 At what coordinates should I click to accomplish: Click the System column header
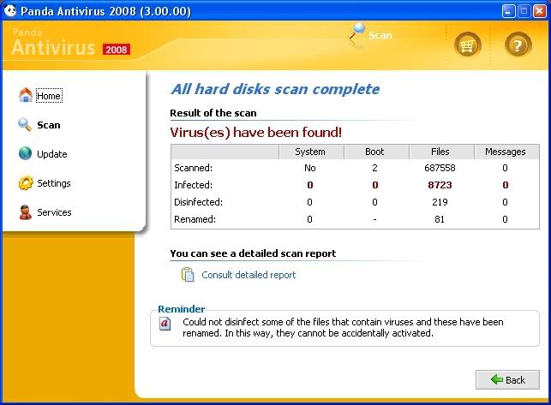point(311,152)
